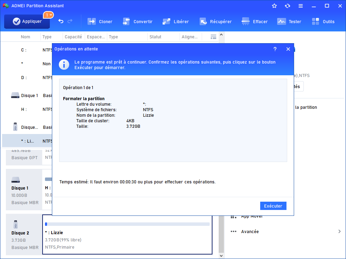Click the star rating icon in the title bar
Viewport: 346px width, 259px height.
point(274,6)
